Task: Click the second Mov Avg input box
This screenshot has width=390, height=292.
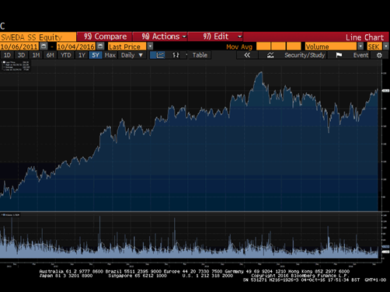Action: click(x=278, y=47)
